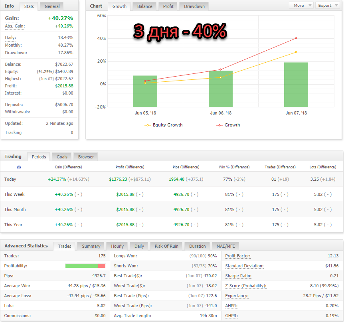Click the This Month row label
This screenshot has height=322, width=344.
15,210
